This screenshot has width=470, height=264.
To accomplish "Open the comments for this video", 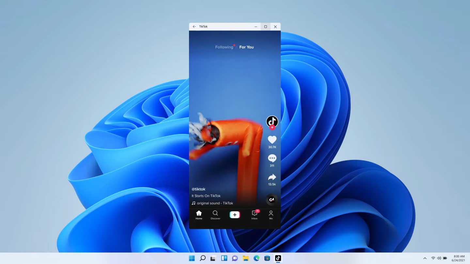I will [272, 158].
